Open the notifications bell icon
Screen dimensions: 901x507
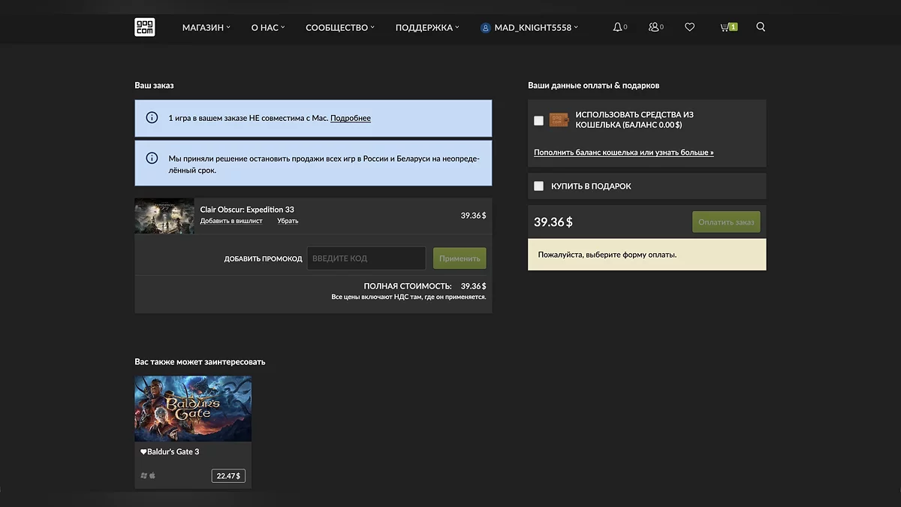coord(617,27)
